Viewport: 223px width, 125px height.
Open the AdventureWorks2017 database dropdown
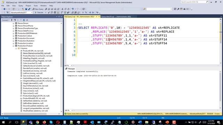pos(32,12)
